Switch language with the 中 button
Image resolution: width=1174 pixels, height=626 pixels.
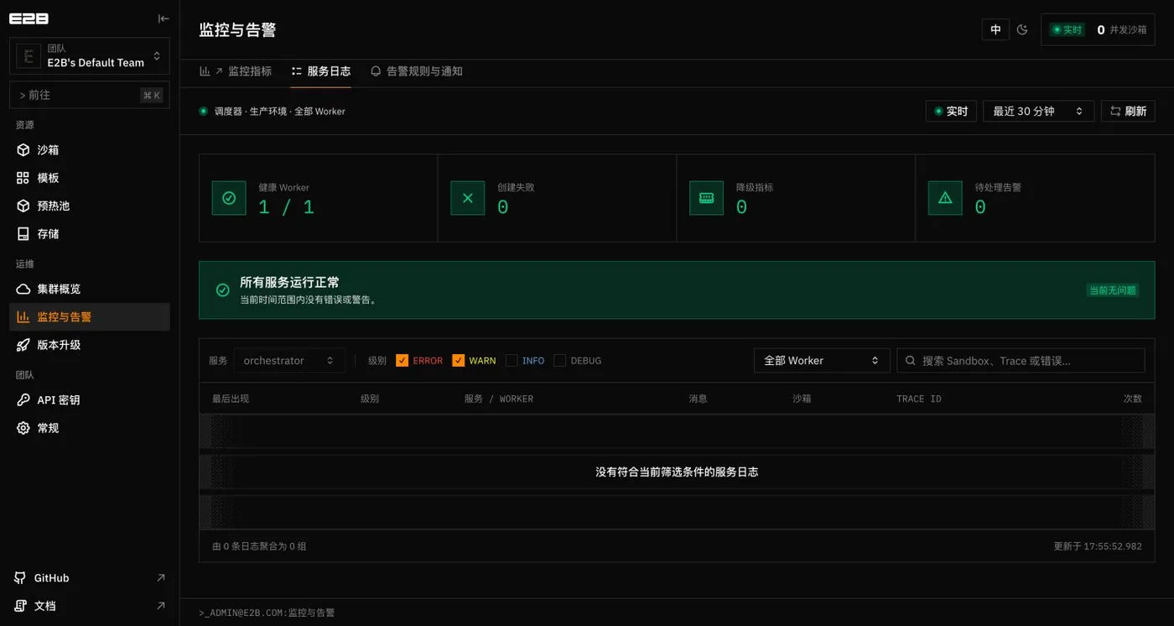point(995,29)
